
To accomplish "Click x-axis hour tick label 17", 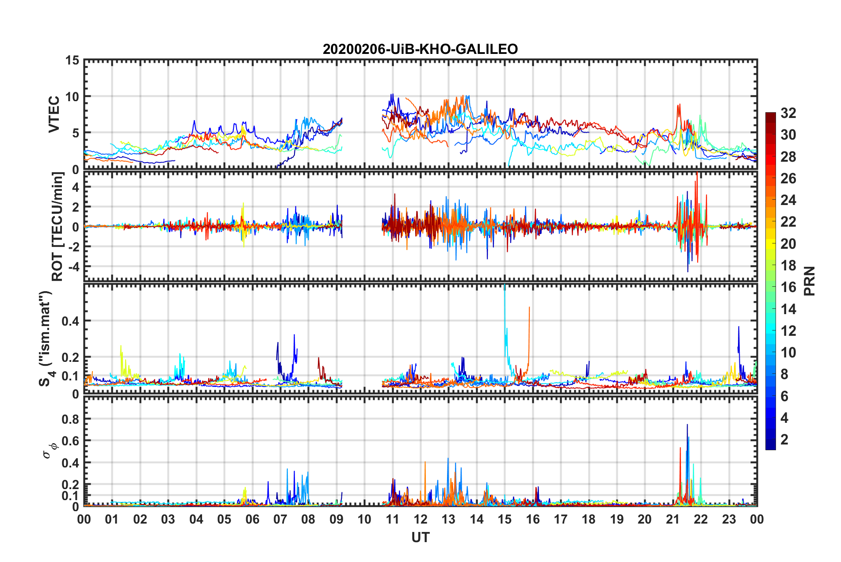I will (x=561, y=519).
